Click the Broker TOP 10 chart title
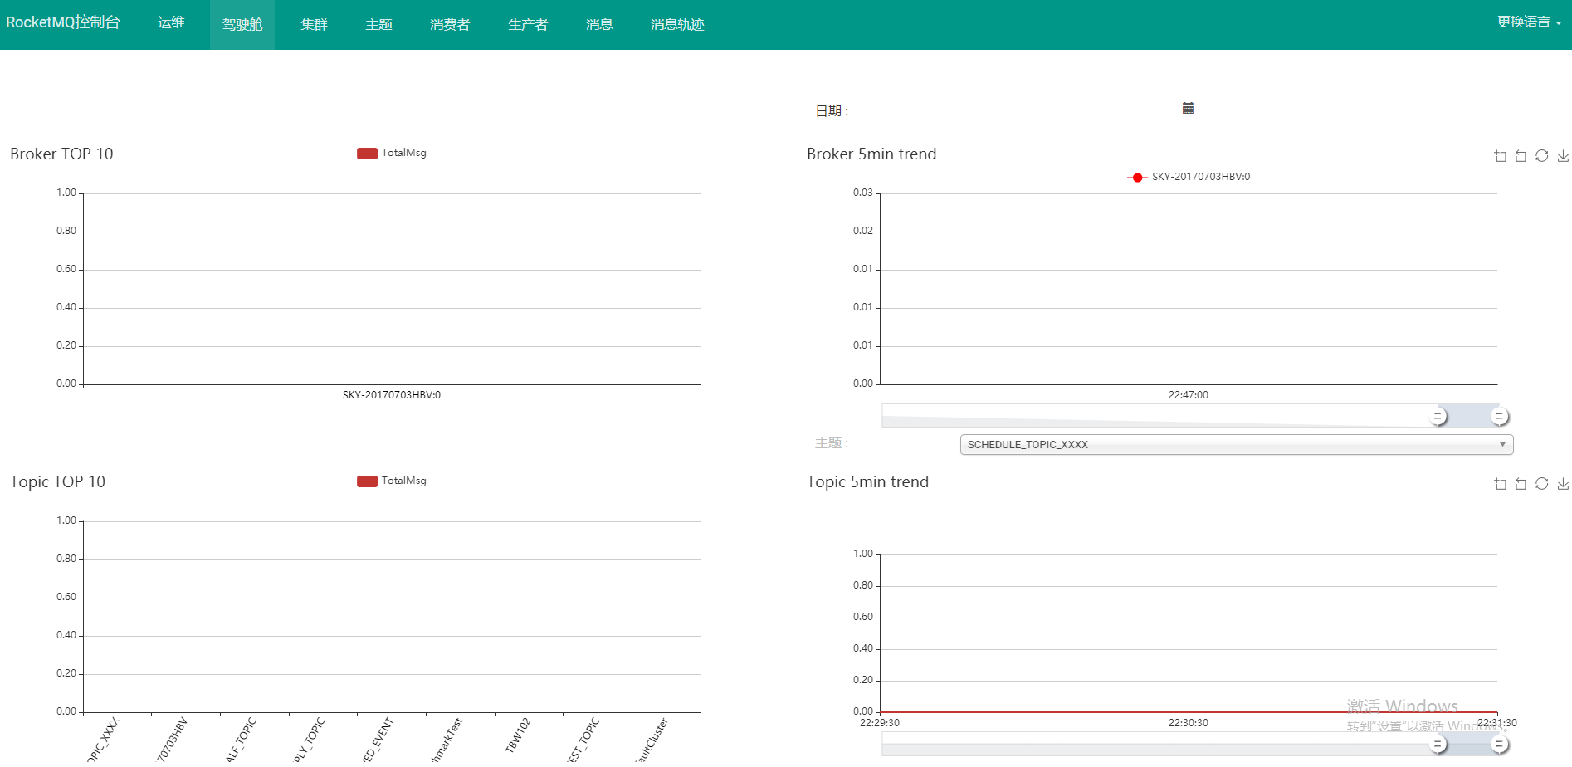The width and height of the screenshot is (1572, 767). pyautogui.click(x=61, y=154)
